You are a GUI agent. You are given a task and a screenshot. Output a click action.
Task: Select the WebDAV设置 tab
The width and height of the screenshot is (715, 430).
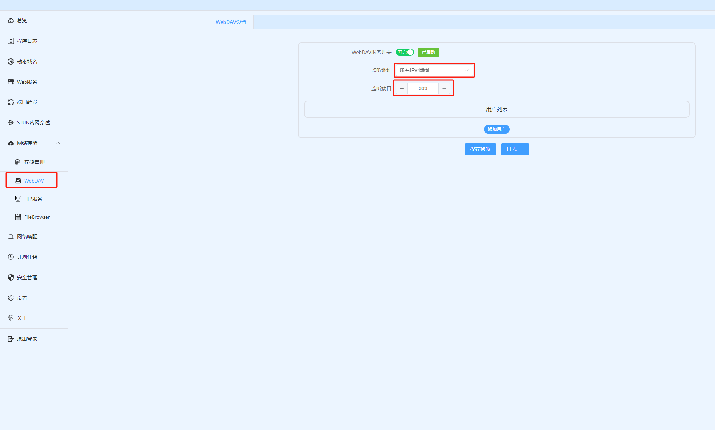click(x=231, y=22)
